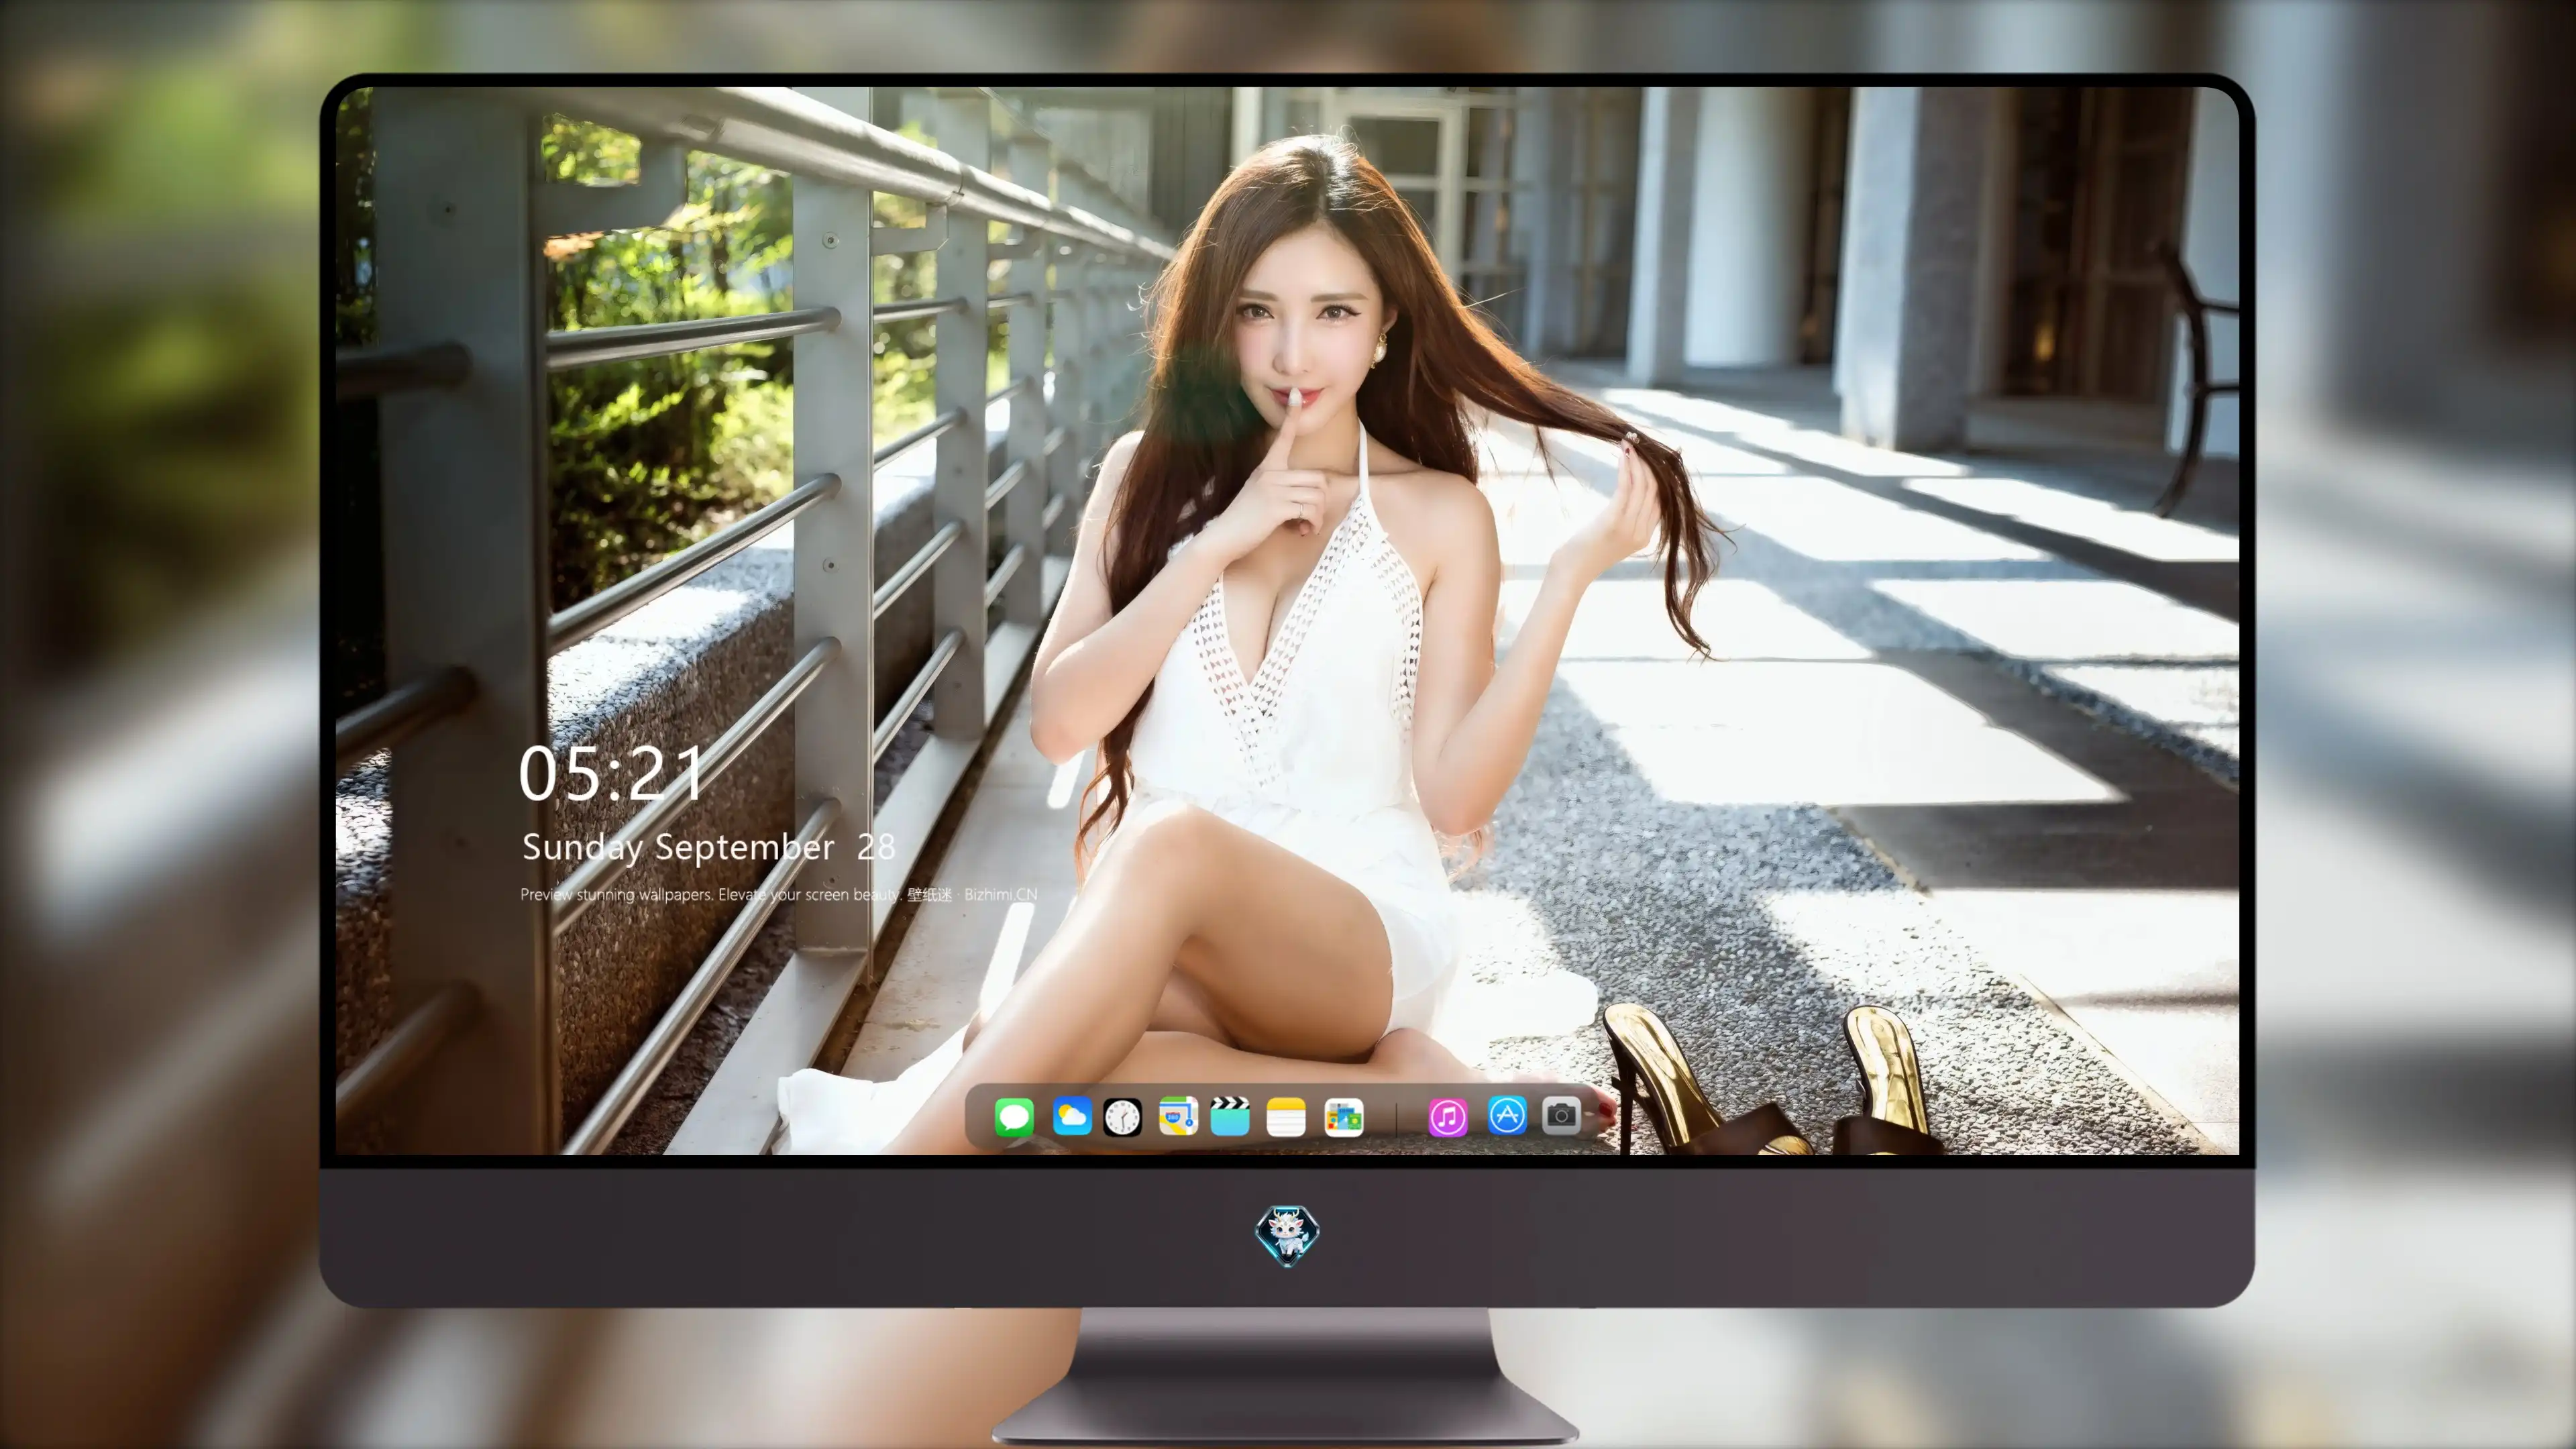Viewport: 2576px width, 1449px height.
Task: Open the Messages app in the dock
Action: click(x=1014, y=1116)
